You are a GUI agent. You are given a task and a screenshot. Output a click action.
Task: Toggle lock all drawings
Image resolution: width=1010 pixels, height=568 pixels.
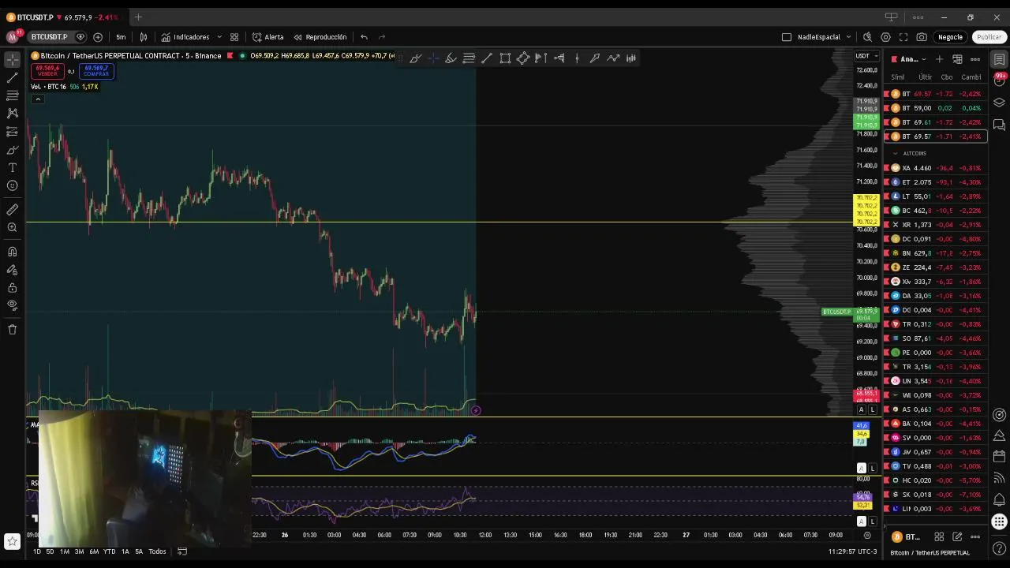[x=12, y=288]
